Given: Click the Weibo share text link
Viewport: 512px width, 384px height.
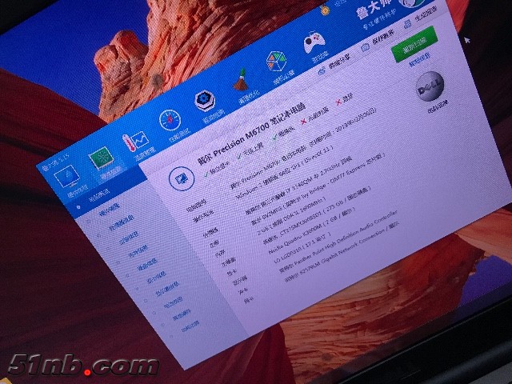Looking at the screenshot, I should click(340, 61).
